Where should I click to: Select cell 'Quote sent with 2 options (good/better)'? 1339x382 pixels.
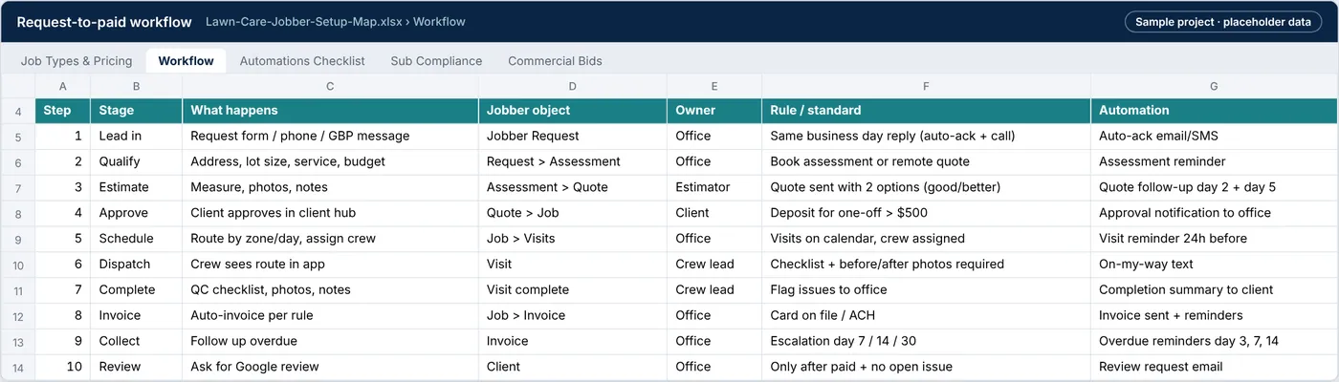(x=926, y=187)
